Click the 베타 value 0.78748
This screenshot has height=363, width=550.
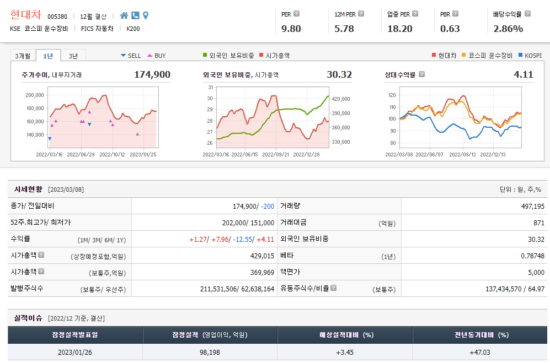tap(532, 256)
